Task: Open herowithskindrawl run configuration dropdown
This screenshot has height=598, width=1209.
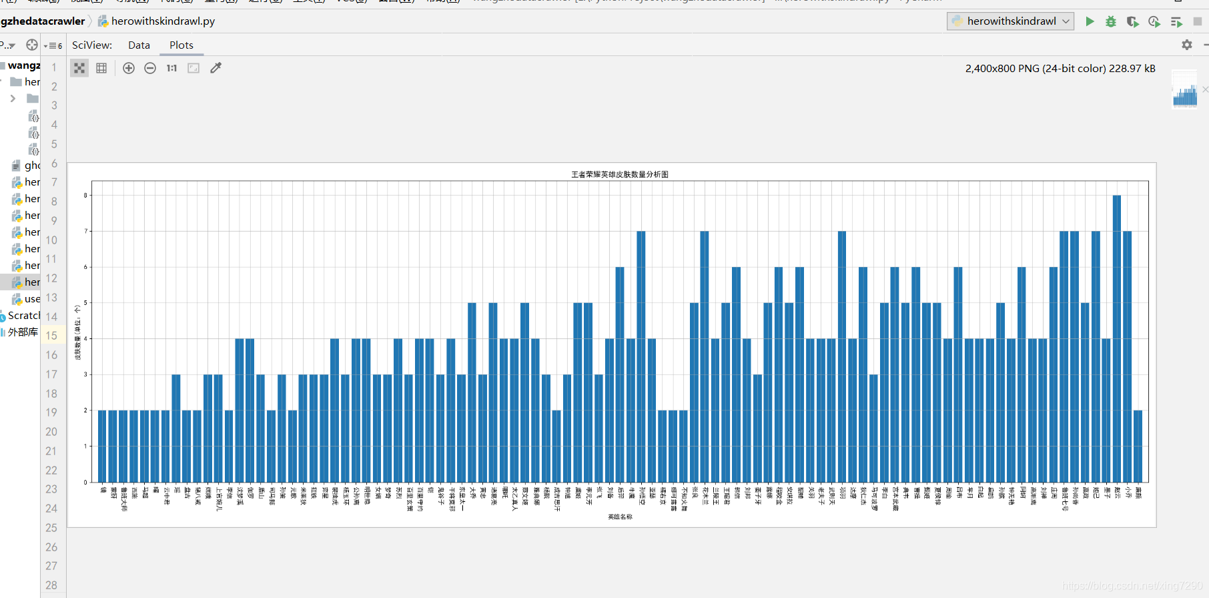Action: point(1010,21)
